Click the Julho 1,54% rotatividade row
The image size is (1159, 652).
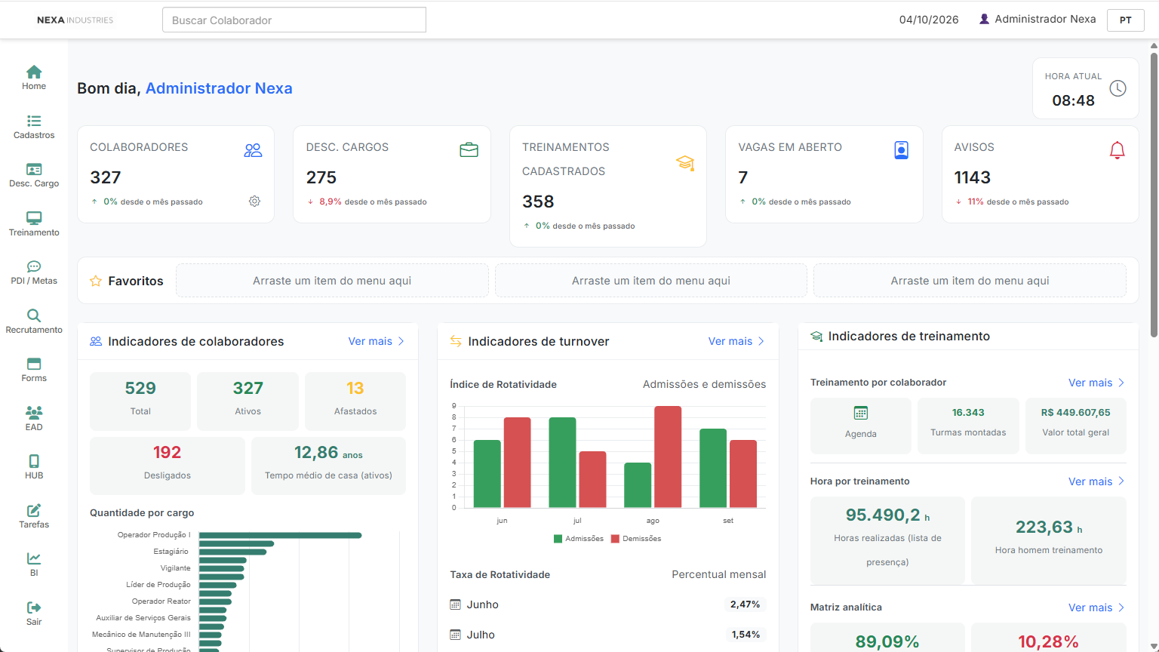coord(607,635)
